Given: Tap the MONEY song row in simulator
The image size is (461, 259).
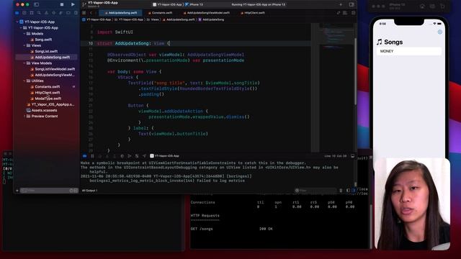Looking at the screenshot, I should tap(409, 51).
